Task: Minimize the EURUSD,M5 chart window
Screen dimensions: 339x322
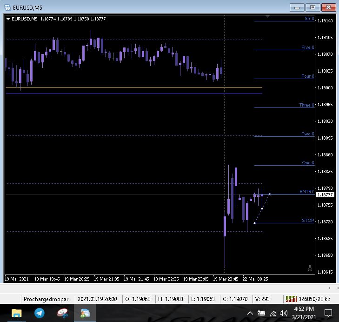Action: [x=297, y=7]
